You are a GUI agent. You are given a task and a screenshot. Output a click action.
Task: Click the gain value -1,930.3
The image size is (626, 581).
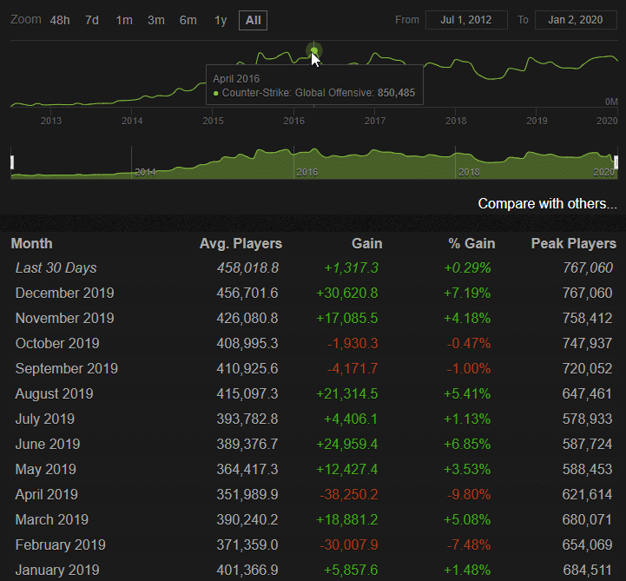point(353,343)
